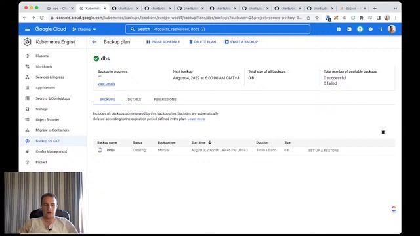The width and height of the screenshot is (420, 236).
Task: Bookmark the page with the star icon
Action: coord(317,18)
